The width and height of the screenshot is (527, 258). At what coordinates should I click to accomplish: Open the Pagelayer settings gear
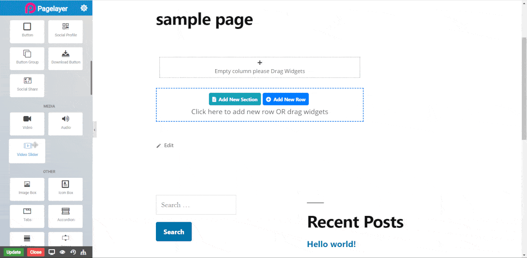tap(84, 8)
